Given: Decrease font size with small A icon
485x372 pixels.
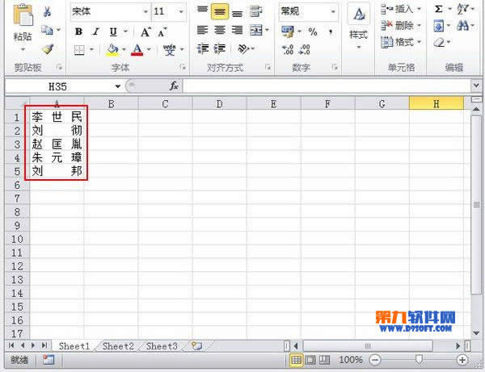Looking at the screenshot, I should (x=162, y=32).
